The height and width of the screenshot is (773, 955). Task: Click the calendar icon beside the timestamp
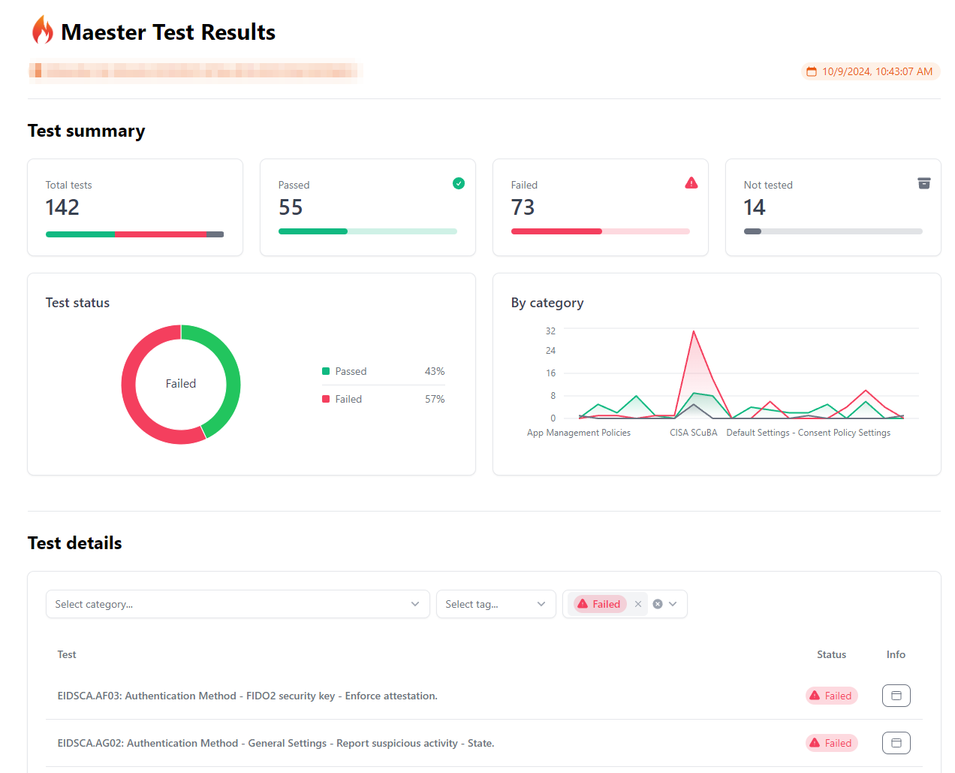[x=811, y=71]
